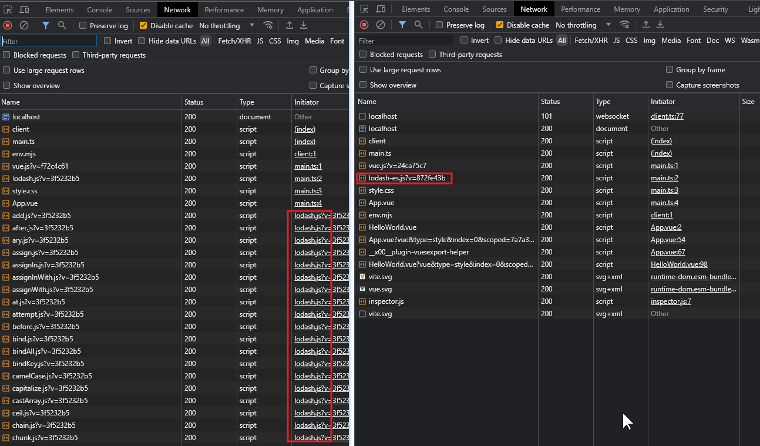This screenshot has width=760, height=446.
Task: Open the No throttling dropdown in left panel
Action: 227,26
